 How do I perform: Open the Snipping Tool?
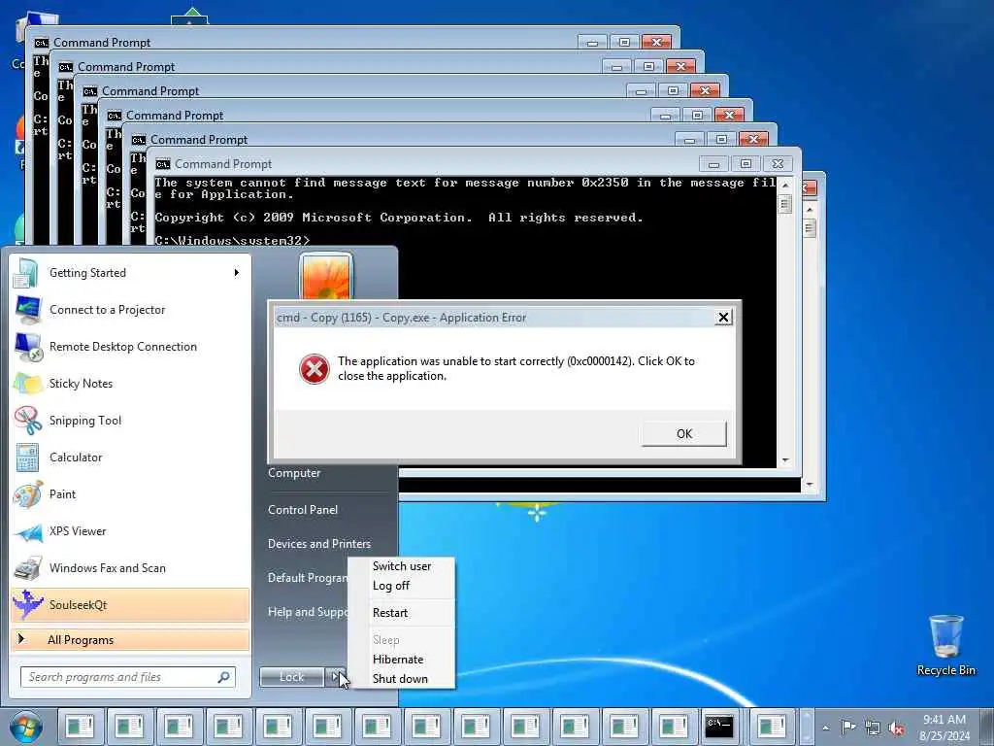tap(131, 420)
